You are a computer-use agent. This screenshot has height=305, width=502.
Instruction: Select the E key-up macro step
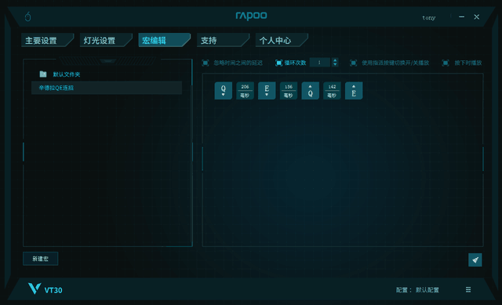point(354,91)
